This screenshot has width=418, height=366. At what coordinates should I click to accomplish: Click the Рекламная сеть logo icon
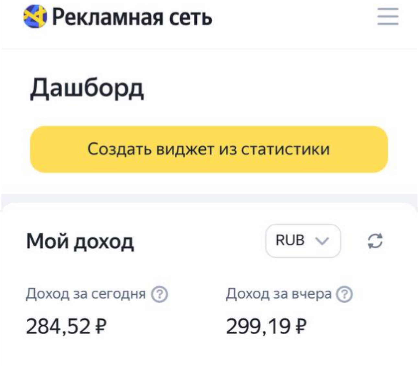click(35, 17)
